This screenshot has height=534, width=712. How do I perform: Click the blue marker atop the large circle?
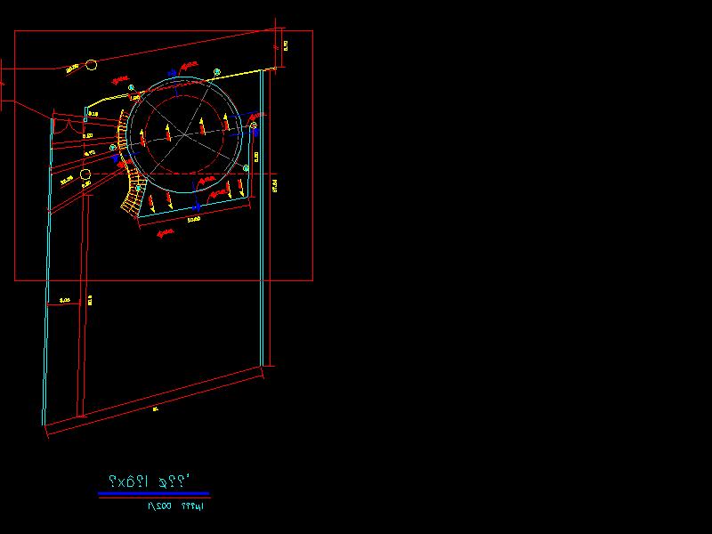click(x=171, y=74)
